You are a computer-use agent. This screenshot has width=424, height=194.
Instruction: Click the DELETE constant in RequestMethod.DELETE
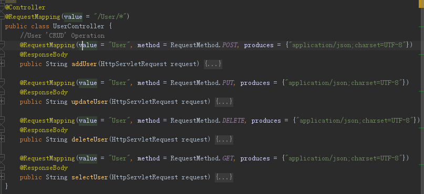[x=233, y=121]
